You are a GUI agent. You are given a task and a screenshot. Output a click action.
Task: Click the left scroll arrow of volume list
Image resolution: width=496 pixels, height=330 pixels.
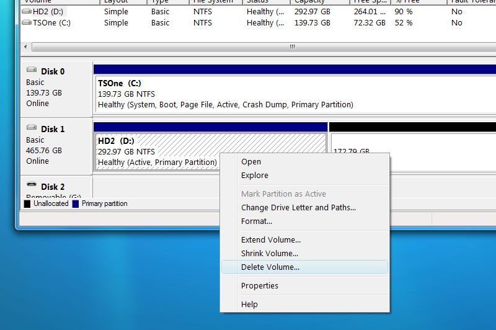25,47
